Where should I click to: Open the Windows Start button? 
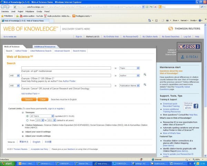7,163
